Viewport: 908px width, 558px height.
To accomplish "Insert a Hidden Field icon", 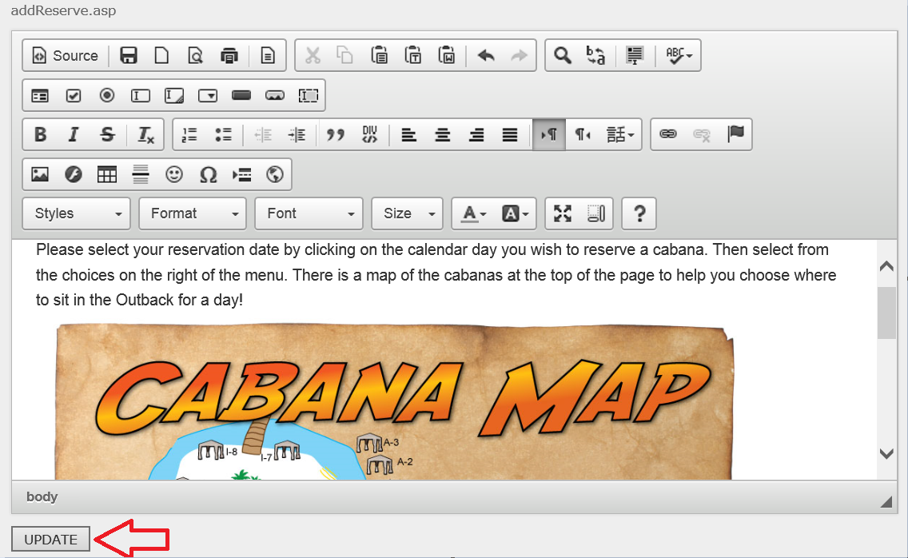I will tap(309, 96).
